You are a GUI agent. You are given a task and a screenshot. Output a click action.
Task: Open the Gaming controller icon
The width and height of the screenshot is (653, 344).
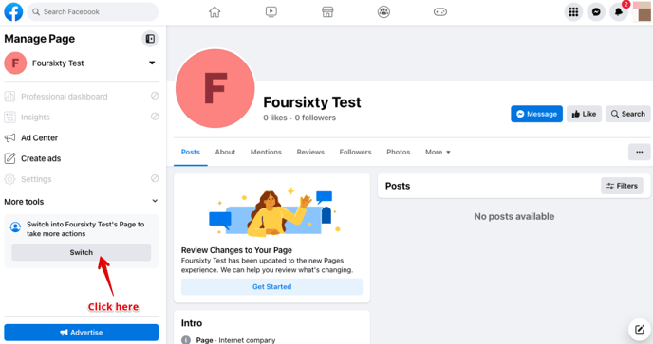[440, 12]
